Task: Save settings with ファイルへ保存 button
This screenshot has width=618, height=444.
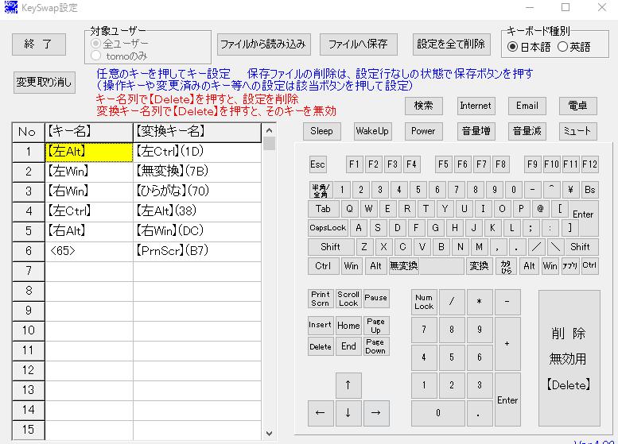Action: coord(358,44)
